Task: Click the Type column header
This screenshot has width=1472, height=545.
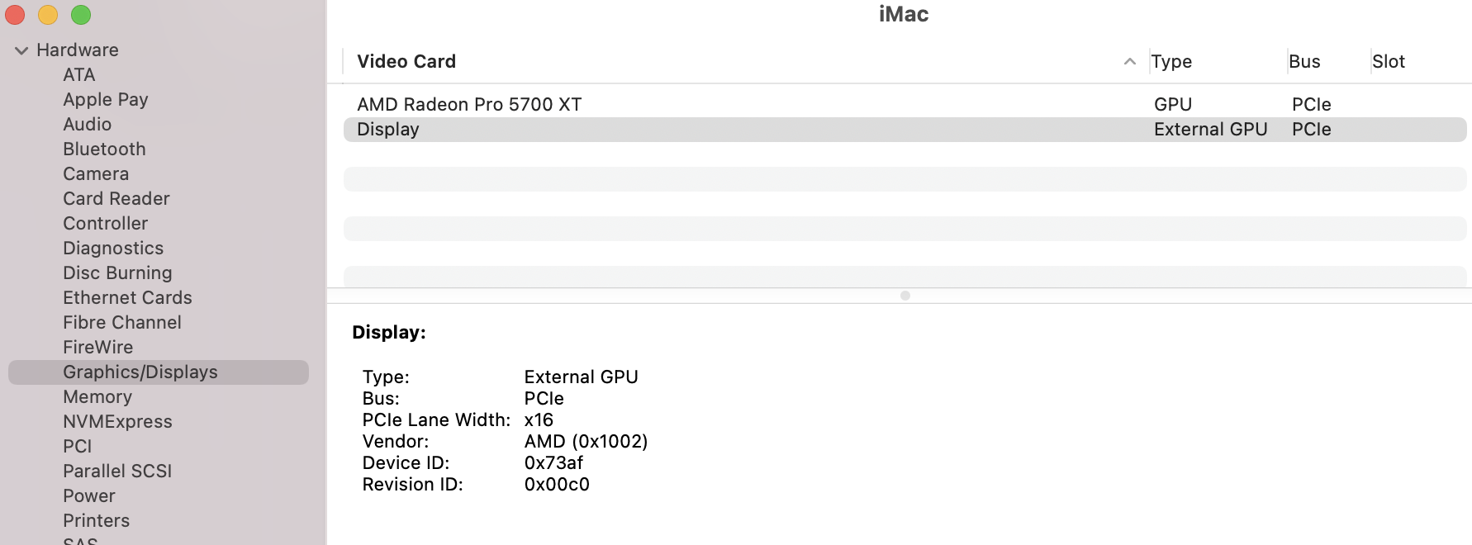Action: pos(1170,62)
